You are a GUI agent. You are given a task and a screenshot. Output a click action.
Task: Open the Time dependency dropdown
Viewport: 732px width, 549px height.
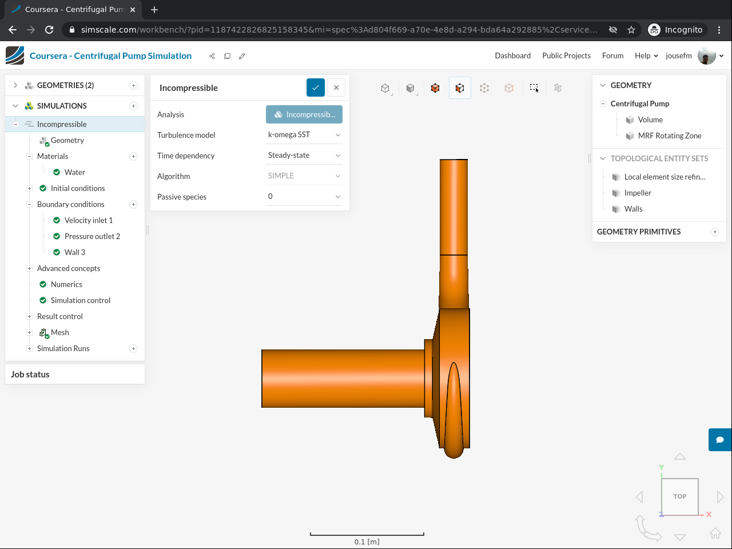coord(304,156)
